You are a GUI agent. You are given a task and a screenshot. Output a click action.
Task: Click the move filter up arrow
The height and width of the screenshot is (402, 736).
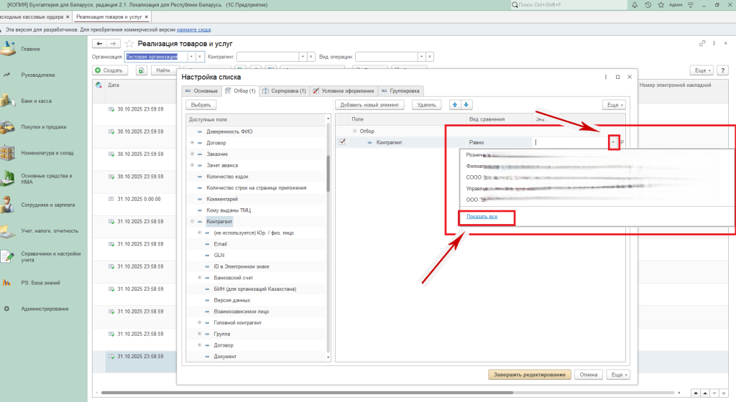454,105
